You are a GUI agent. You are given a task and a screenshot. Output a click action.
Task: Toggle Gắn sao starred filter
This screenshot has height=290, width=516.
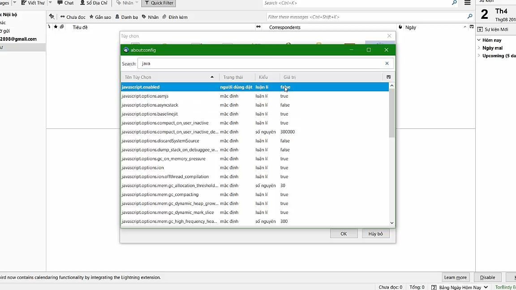100,17
